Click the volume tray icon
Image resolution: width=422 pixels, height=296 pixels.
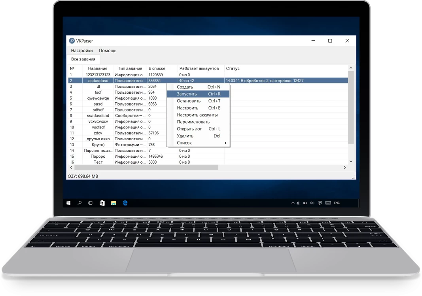coord(312,203)
